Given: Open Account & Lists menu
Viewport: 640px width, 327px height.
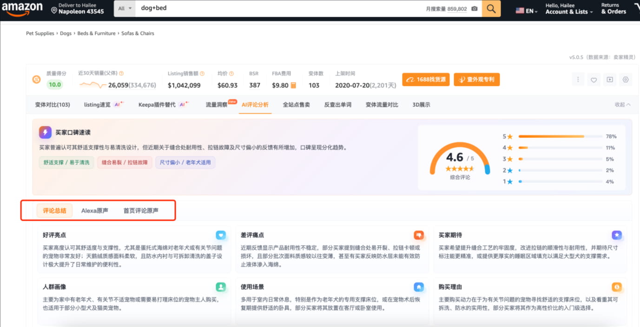Looking at the screenshot, I should point(569,8).
